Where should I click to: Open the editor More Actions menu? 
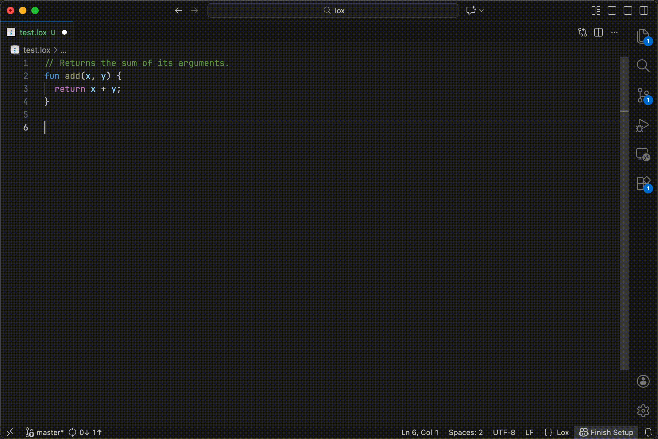point(615,32)
